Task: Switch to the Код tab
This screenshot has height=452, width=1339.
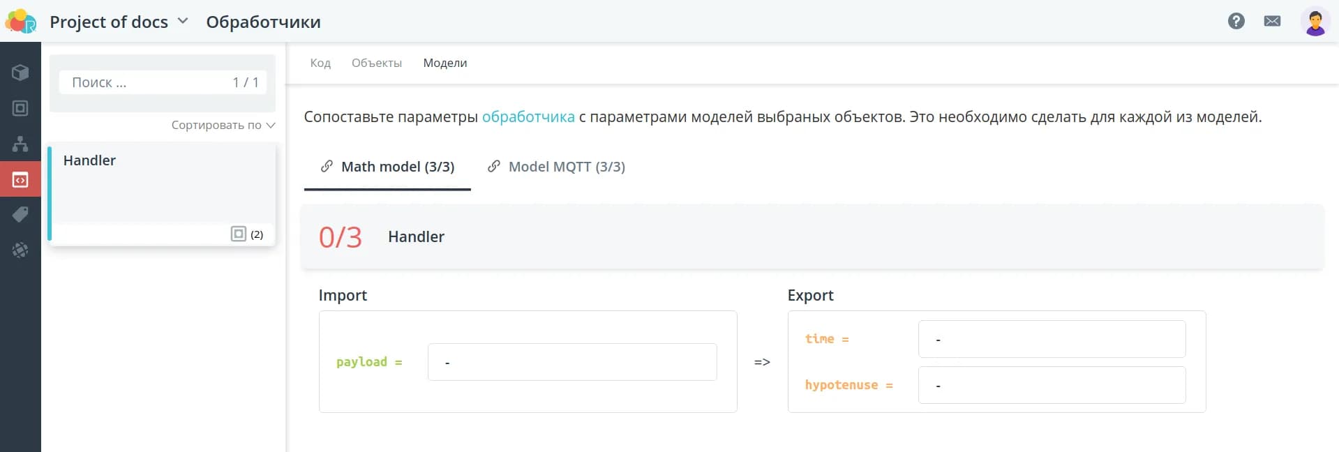Action: coord(320,63)
